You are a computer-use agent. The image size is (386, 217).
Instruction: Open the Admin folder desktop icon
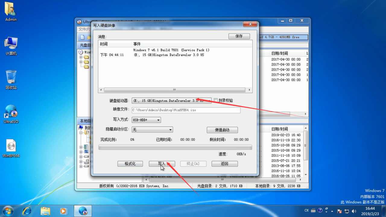pos(11,11)
